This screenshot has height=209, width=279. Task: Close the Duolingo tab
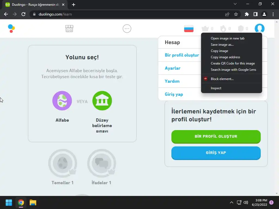[x=63, y=5]
